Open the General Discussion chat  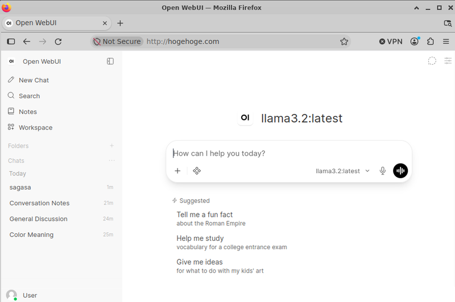(x=61, y=219)
